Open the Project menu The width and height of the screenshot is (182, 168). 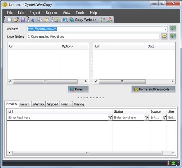(x=35, y=13)
